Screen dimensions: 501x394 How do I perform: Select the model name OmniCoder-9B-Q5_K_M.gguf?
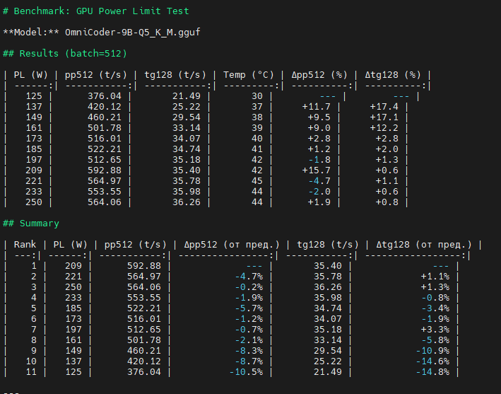click(x=133, y=33)
